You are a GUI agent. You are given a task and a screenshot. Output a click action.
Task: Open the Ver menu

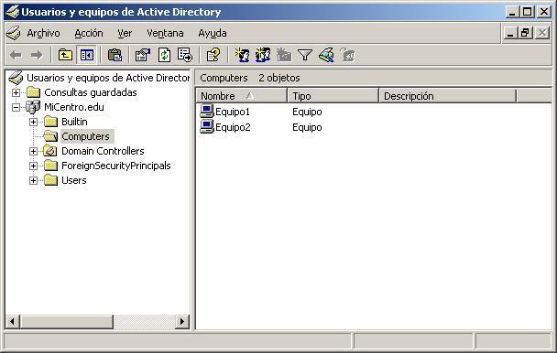(x=125, y=33)
